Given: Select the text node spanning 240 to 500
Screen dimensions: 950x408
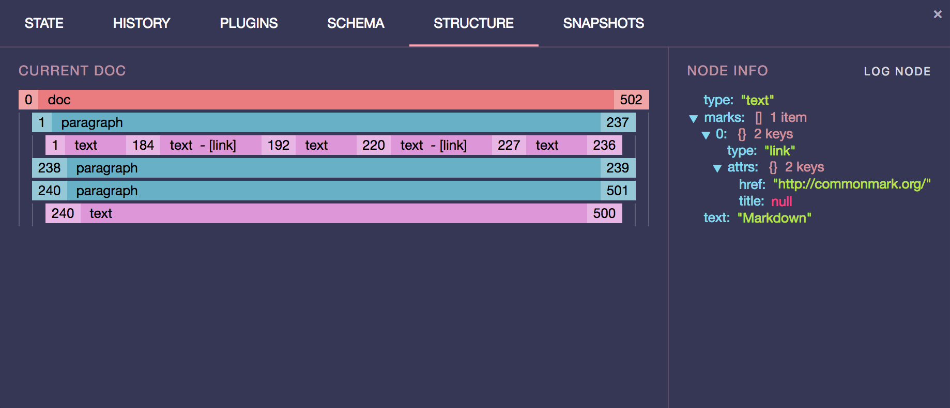Looking at the screenshot, I should click(x=334, y=213).
